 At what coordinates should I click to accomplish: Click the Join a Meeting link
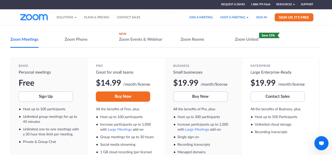[201, 17]
